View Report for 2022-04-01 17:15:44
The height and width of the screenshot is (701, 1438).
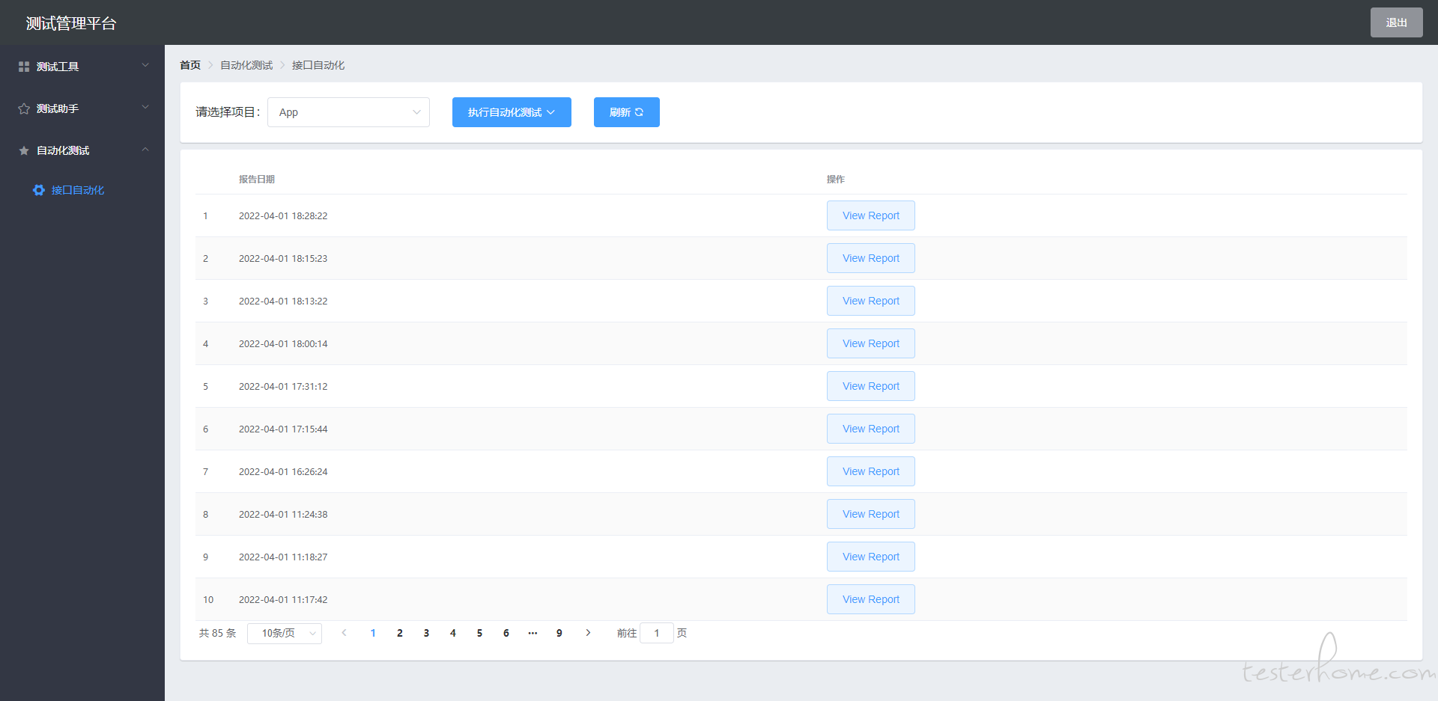871,429
